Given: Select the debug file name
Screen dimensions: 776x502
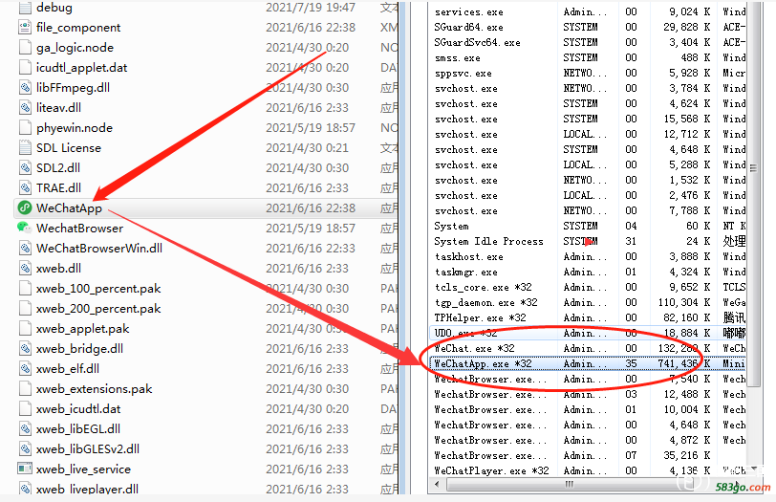Looking at the screenshot, I should 54,8.
